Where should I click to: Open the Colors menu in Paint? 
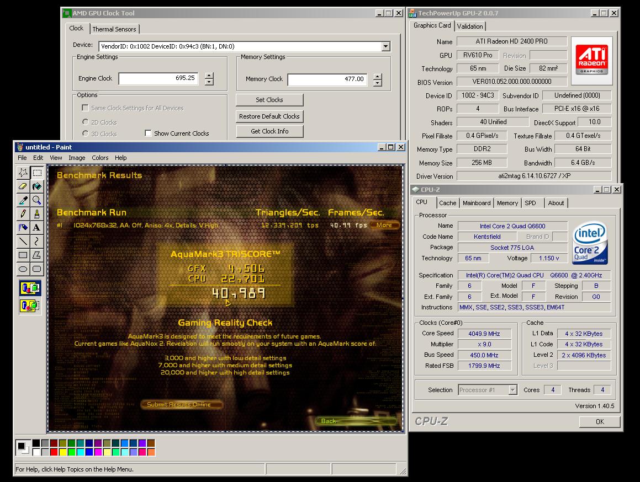pos(100,158)
